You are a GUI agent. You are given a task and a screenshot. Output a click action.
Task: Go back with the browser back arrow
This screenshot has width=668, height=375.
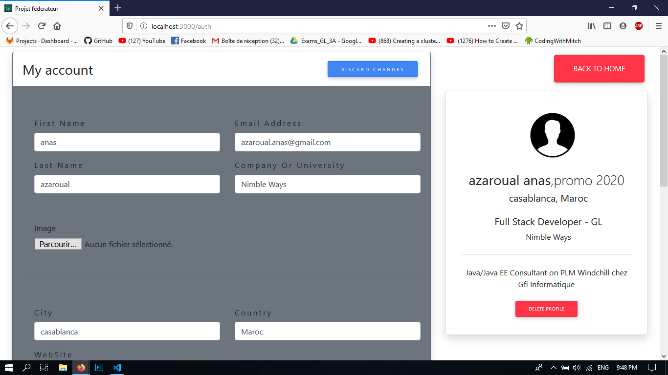[10, 26]
